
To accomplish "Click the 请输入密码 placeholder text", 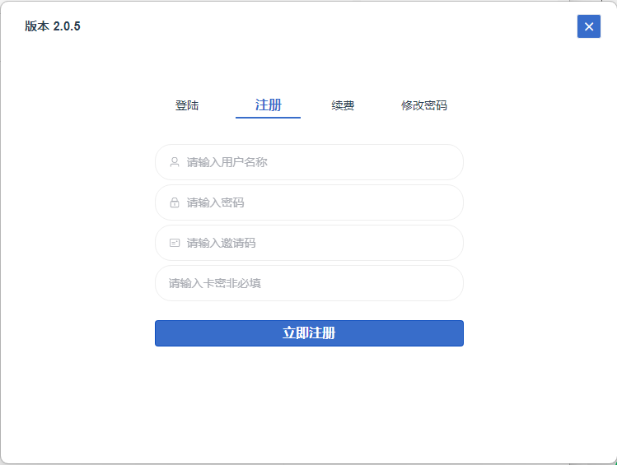I will pyautogui.click(x=215, y=202).
